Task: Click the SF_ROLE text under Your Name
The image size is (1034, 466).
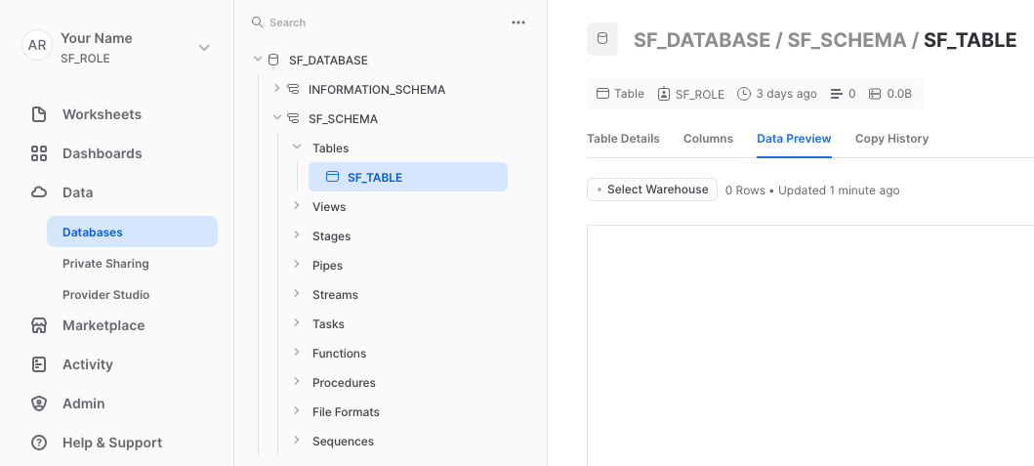Action: coord(85,58)
